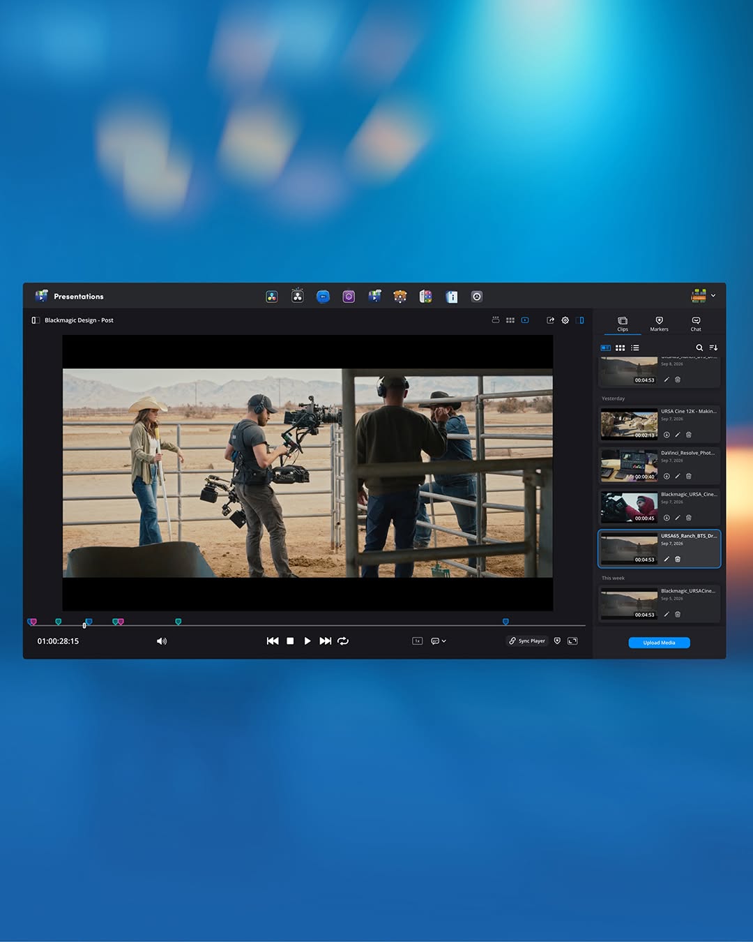Edit the Sep 8 clip with pencil
The image size is (753, 942).
(667, 380)
